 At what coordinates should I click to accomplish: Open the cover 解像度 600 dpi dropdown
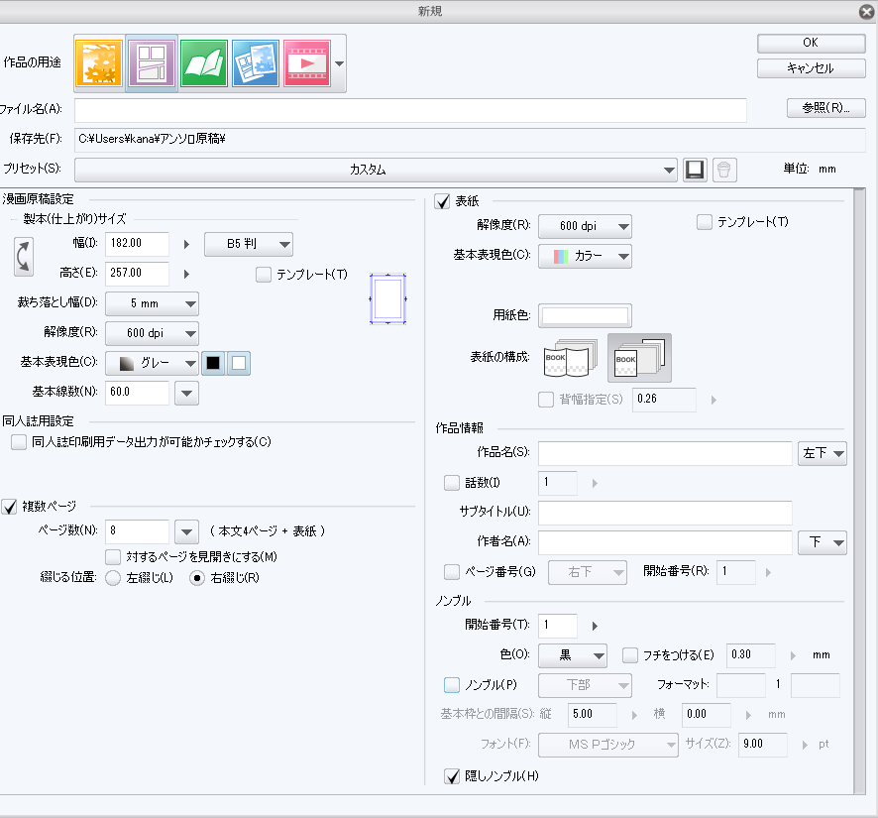tap(585, 226)
